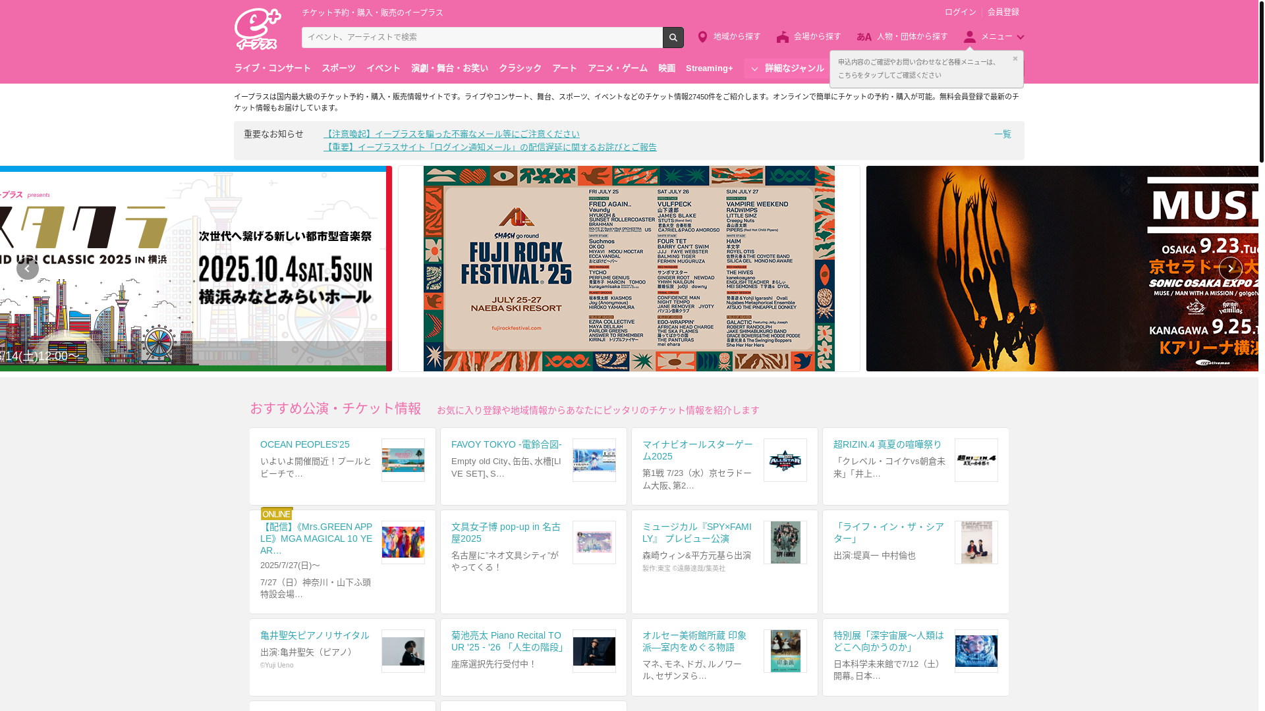Click the location pin icon for 地域から探す
This screenshot has width=1265, height=711.
pos(702,37)
